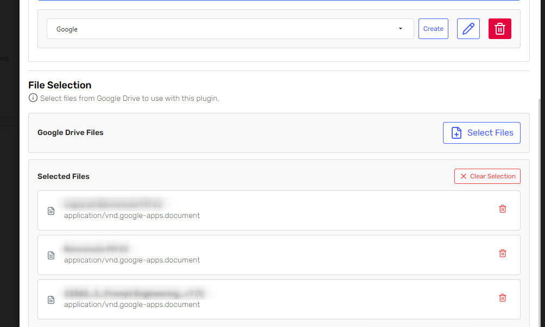Click the info icon under File Selection
Screen dimensions: 545x327
click(33, 98)
